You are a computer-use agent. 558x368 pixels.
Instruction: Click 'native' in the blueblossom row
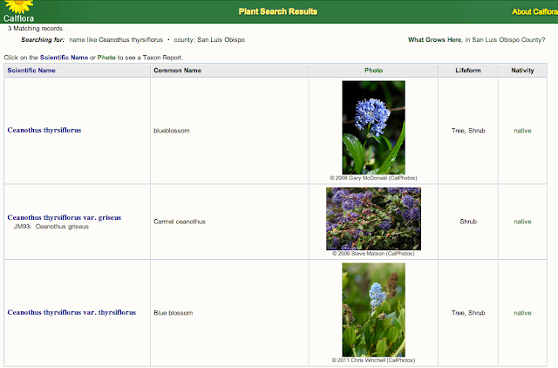coord(522,131)
